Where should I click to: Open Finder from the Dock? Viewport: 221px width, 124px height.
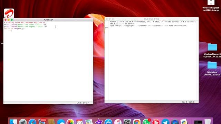click(13, 122)
